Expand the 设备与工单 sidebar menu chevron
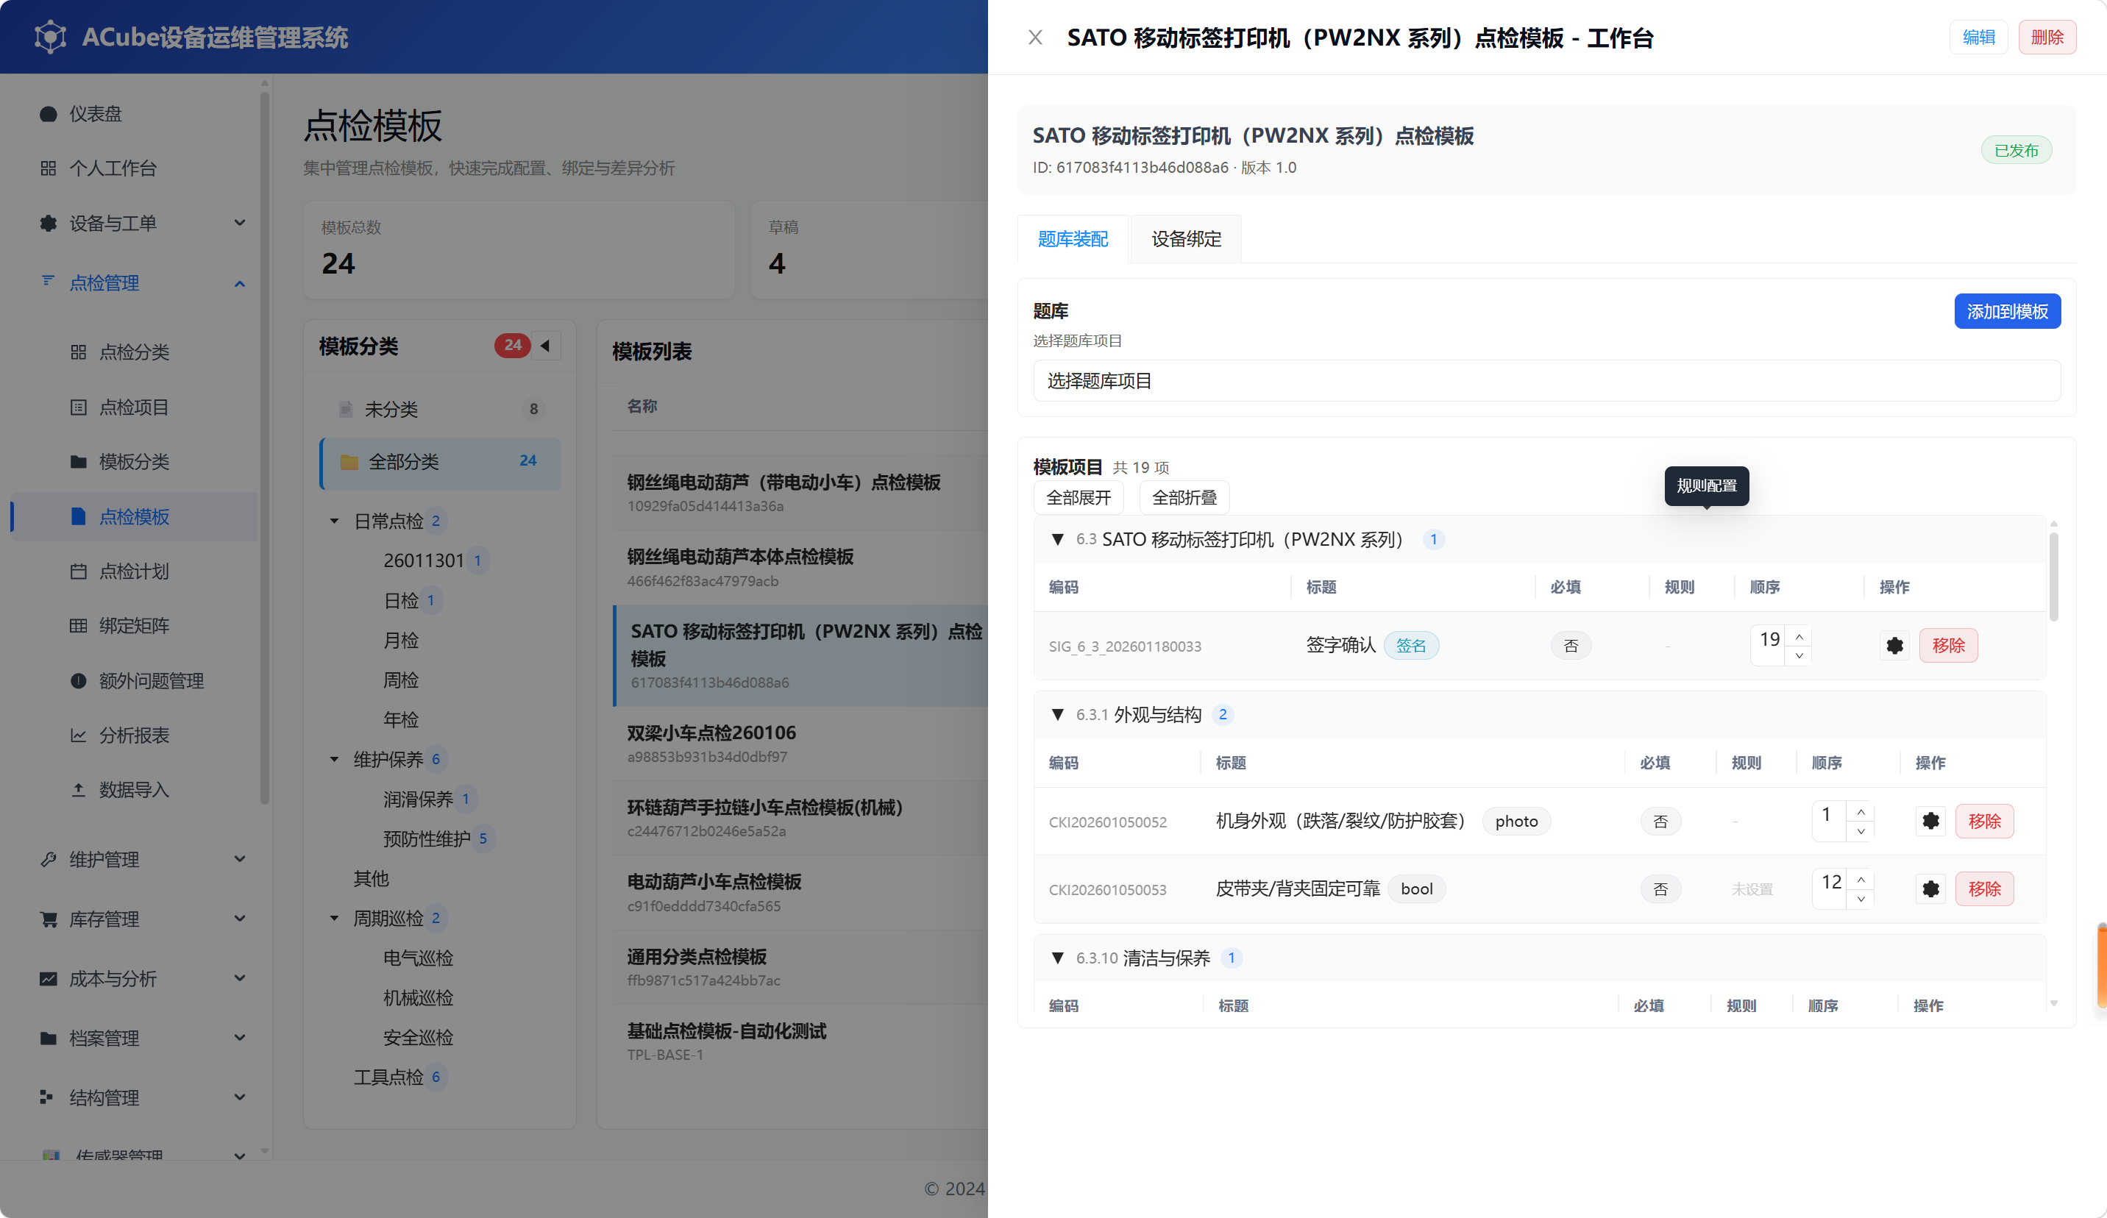The height and width of the screenshot is (1218, 2107). point(240,222)
